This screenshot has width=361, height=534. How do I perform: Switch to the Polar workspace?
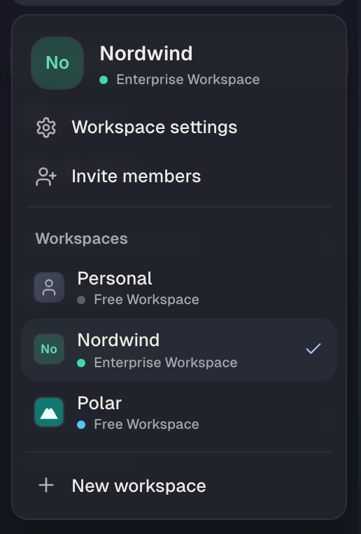pyautogui.click(x=179, y=413)
